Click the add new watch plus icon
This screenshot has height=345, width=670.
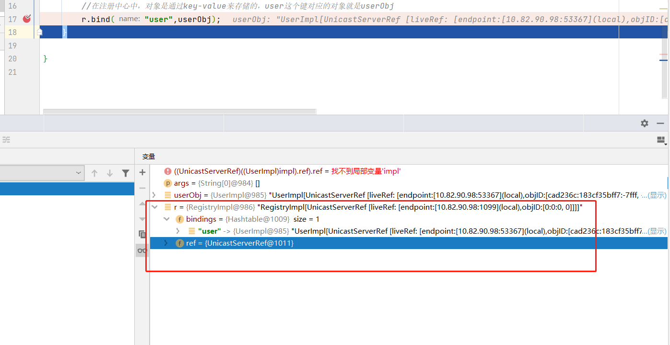click(x=142, y=172)
